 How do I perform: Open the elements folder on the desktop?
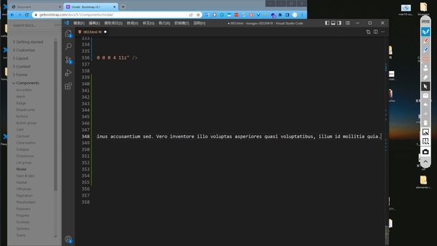point(423,182)
